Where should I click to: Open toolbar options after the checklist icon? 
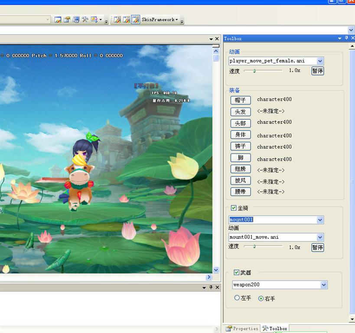point(106,22)
